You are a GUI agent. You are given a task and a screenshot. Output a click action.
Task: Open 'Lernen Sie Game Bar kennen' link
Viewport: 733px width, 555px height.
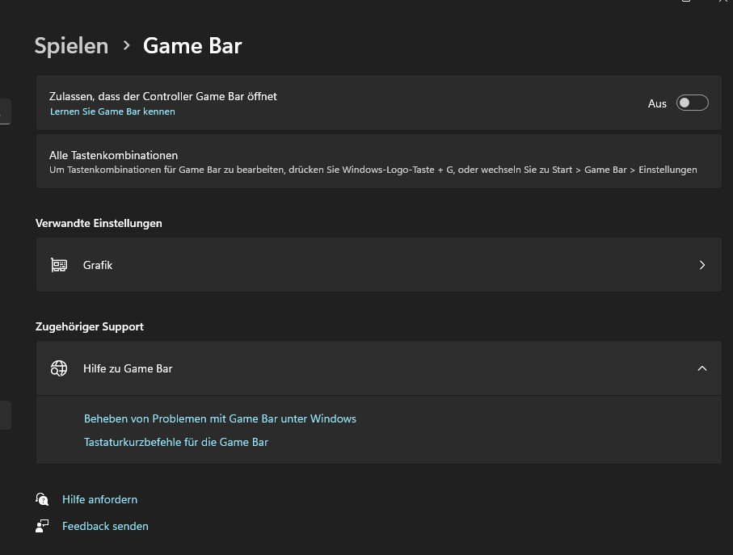pos(112,111)
